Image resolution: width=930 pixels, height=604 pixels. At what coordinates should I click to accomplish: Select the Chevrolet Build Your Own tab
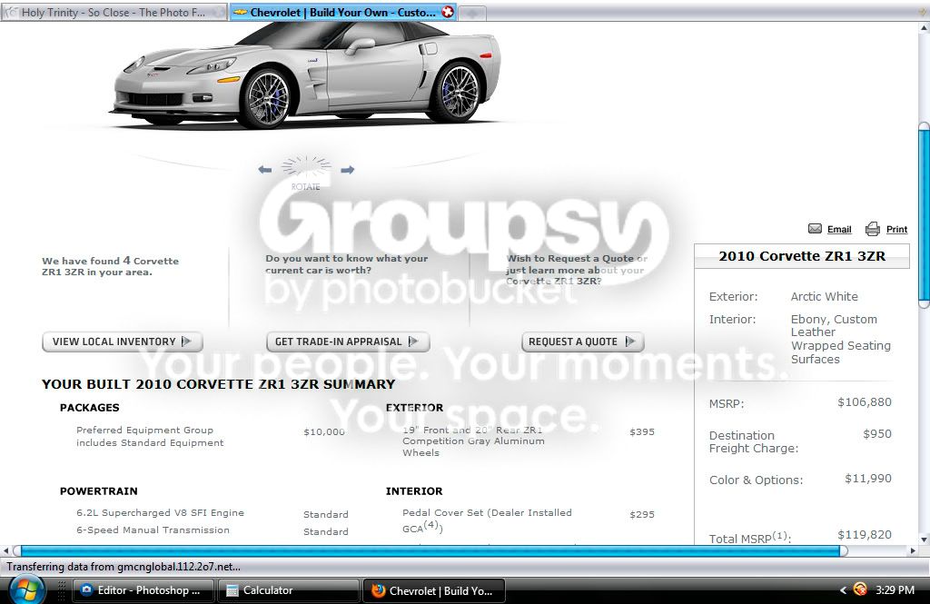342,13
